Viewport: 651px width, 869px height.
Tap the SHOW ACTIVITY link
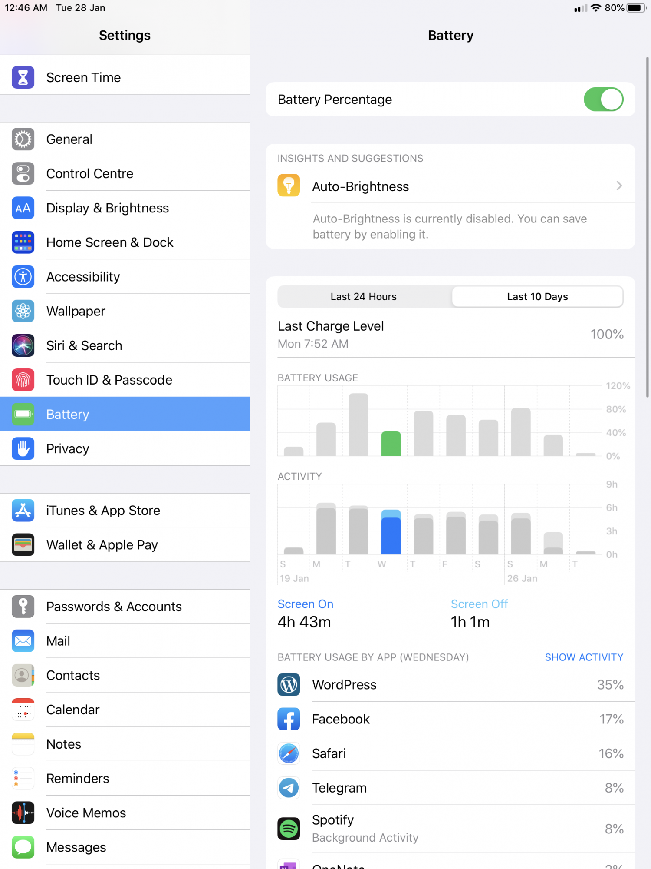click(584, 657)
